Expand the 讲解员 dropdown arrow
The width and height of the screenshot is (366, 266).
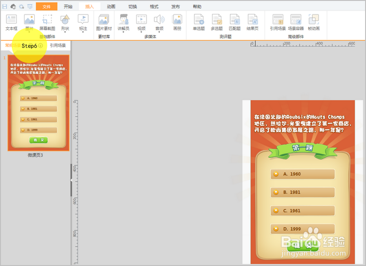[x=123, y=32]
